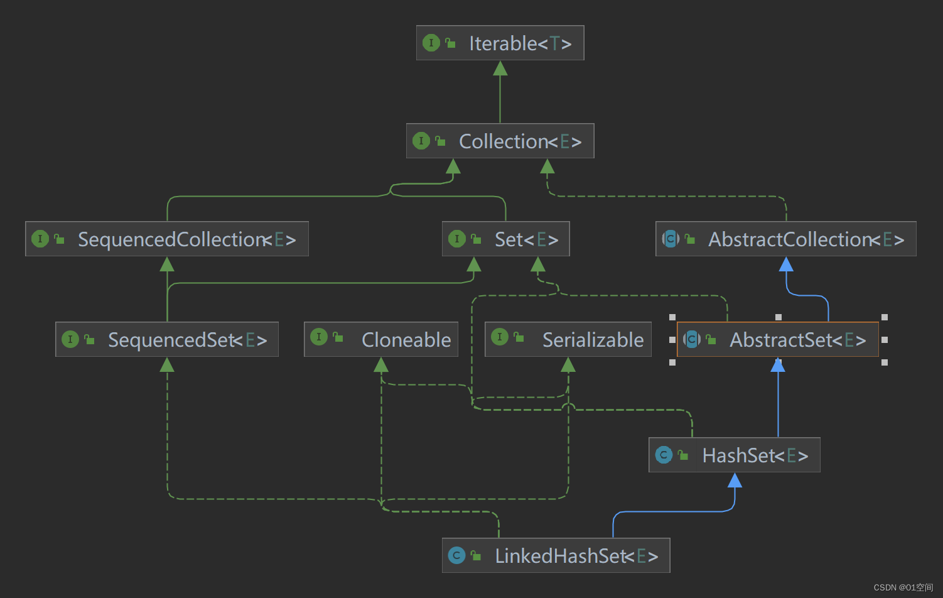Viewport: 943px width, 598px height.
Task: Click the abstract class icon on AbstractSet<E>
Action: (x=692, y=339)
